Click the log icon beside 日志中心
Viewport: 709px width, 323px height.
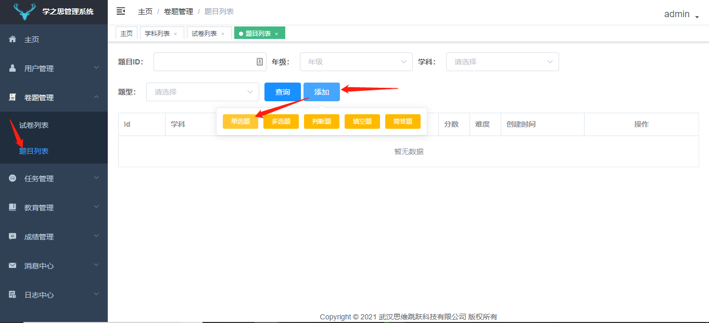(x=12, y=294)
